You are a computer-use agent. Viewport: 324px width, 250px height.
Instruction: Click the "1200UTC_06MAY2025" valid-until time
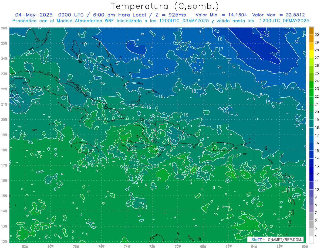pyautogui.click(x=284, y=21)
